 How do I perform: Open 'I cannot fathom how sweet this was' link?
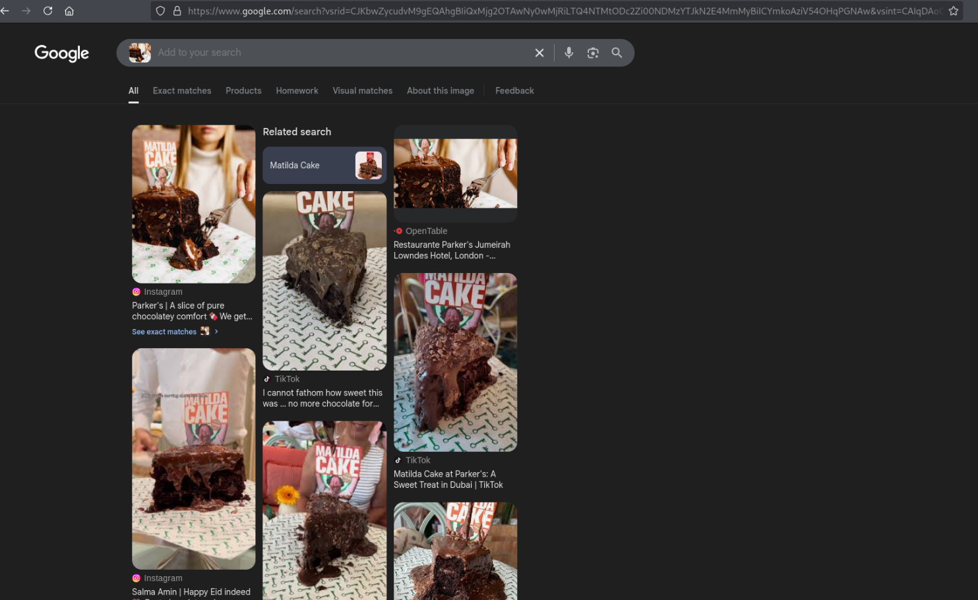coord(322,398)
